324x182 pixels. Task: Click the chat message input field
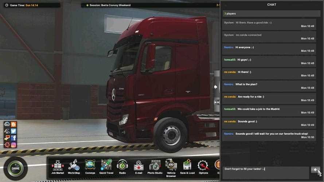coord(266,173)
